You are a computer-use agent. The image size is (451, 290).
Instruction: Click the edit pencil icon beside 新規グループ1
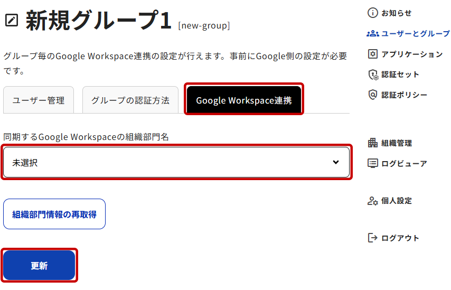tap(11, 21)
